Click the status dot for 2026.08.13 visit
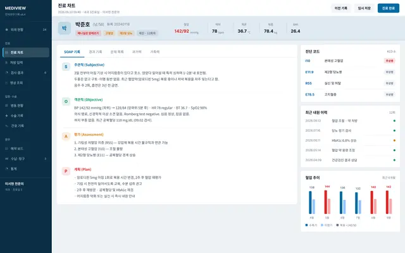The image size is (405, 253). click(x=394, y=121)
